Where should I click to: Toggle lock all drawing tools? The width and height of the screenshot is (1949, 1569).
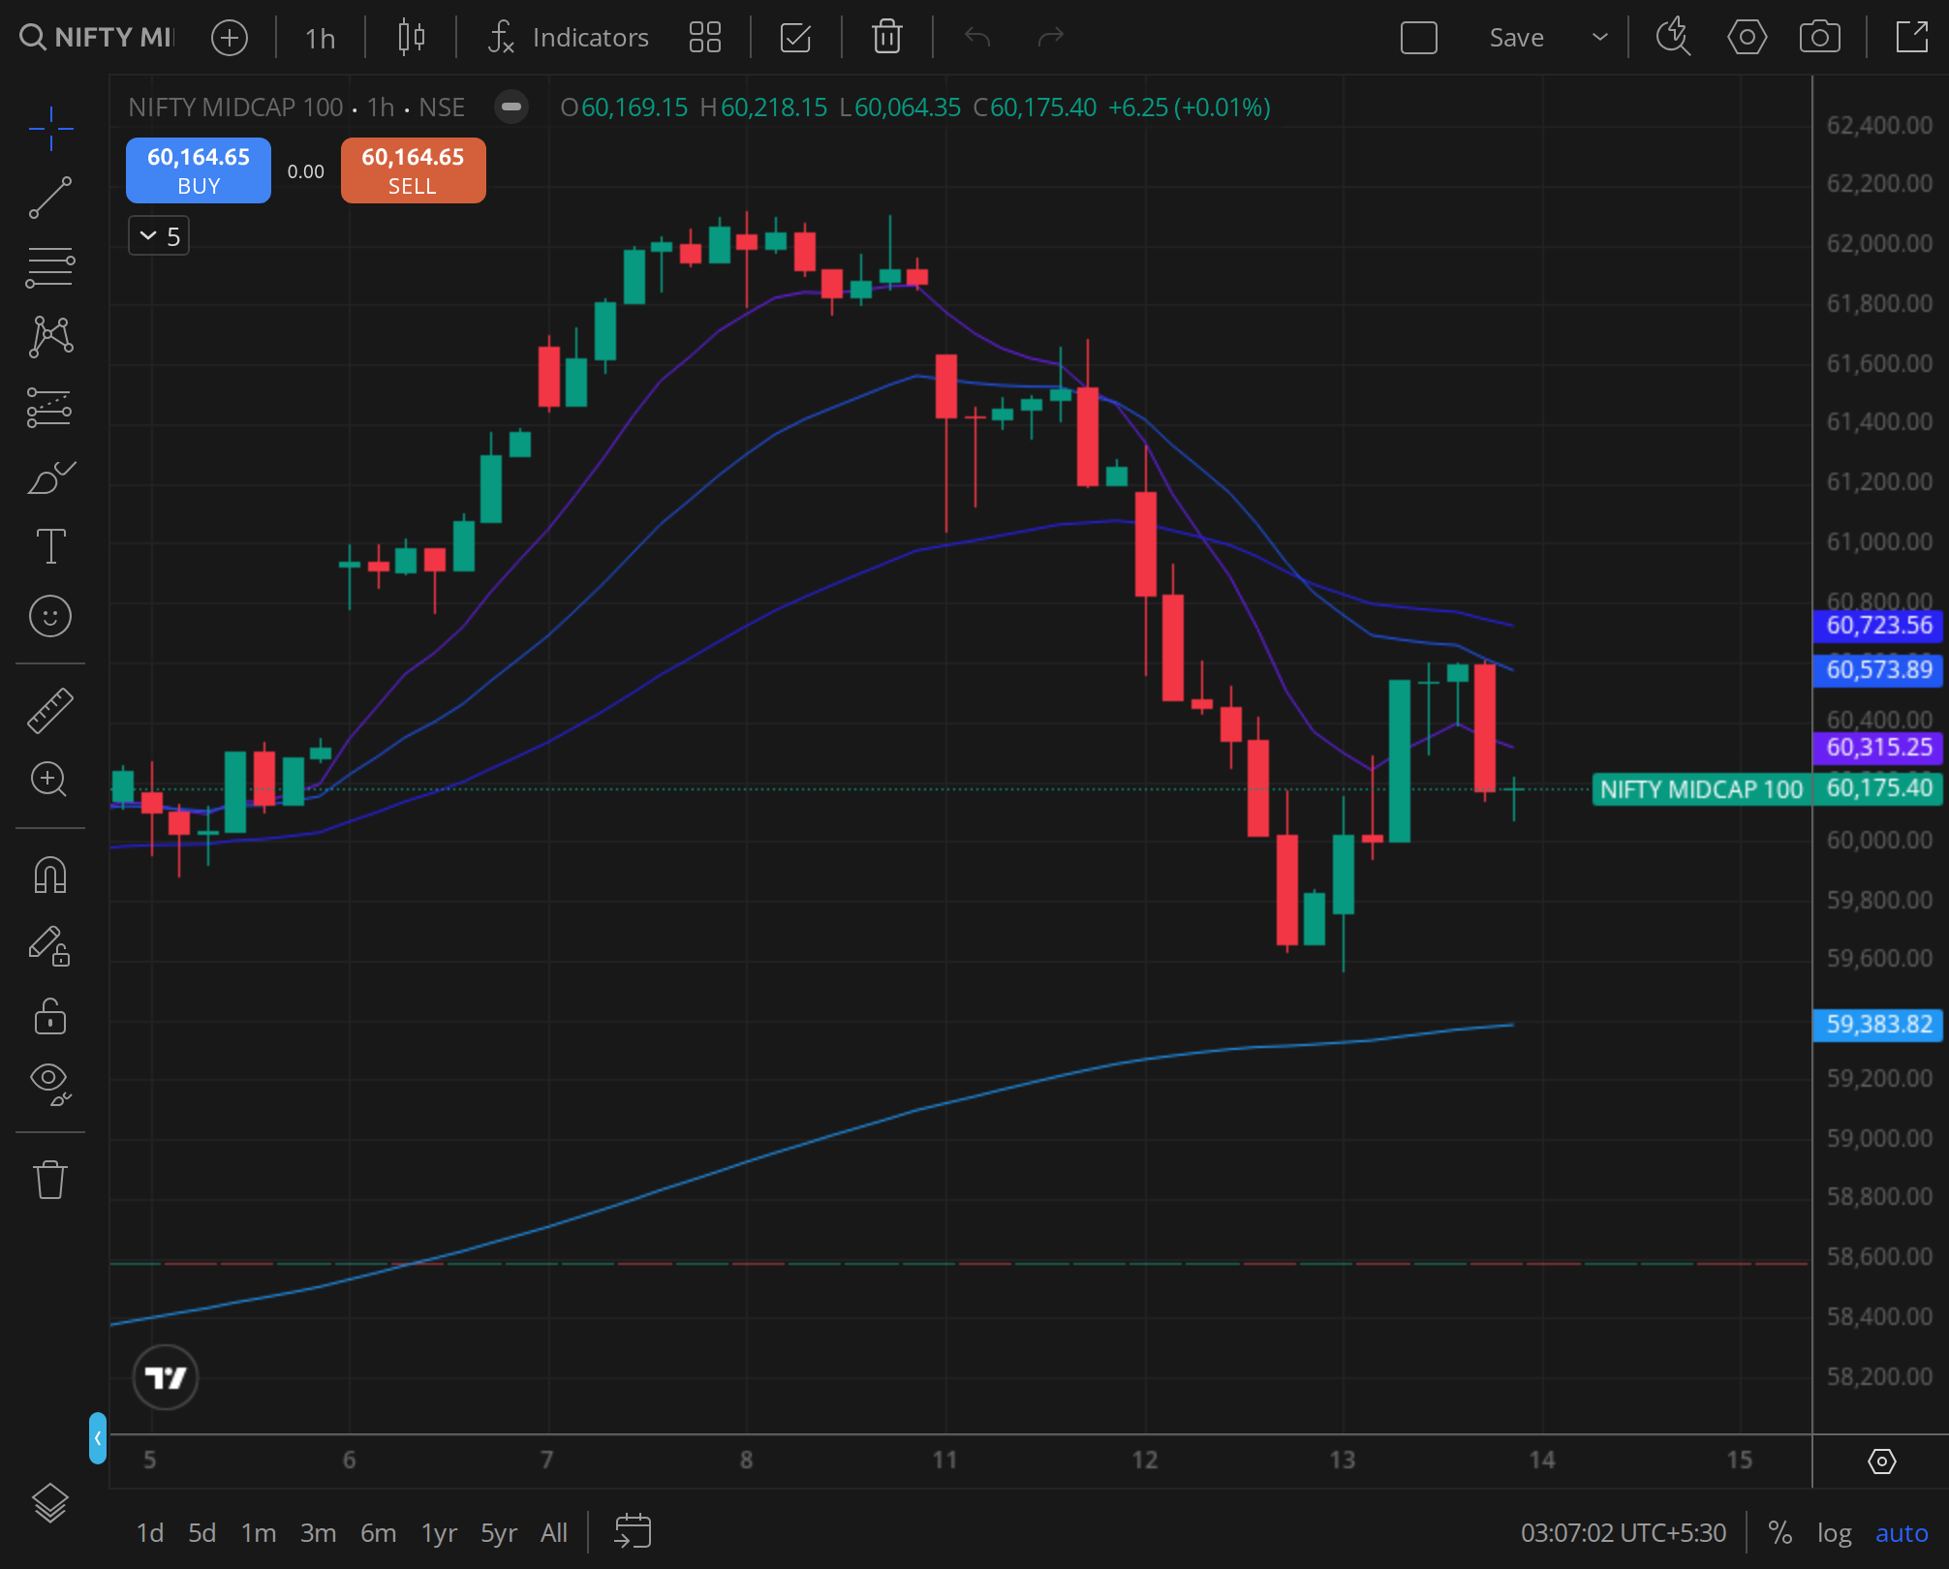50,1017
